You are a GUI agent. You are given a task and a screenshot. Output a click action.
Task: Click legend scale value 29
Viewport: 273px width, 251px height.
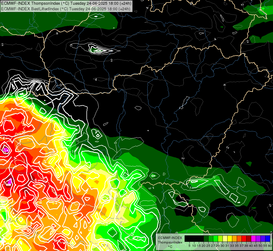click(218, 246)
